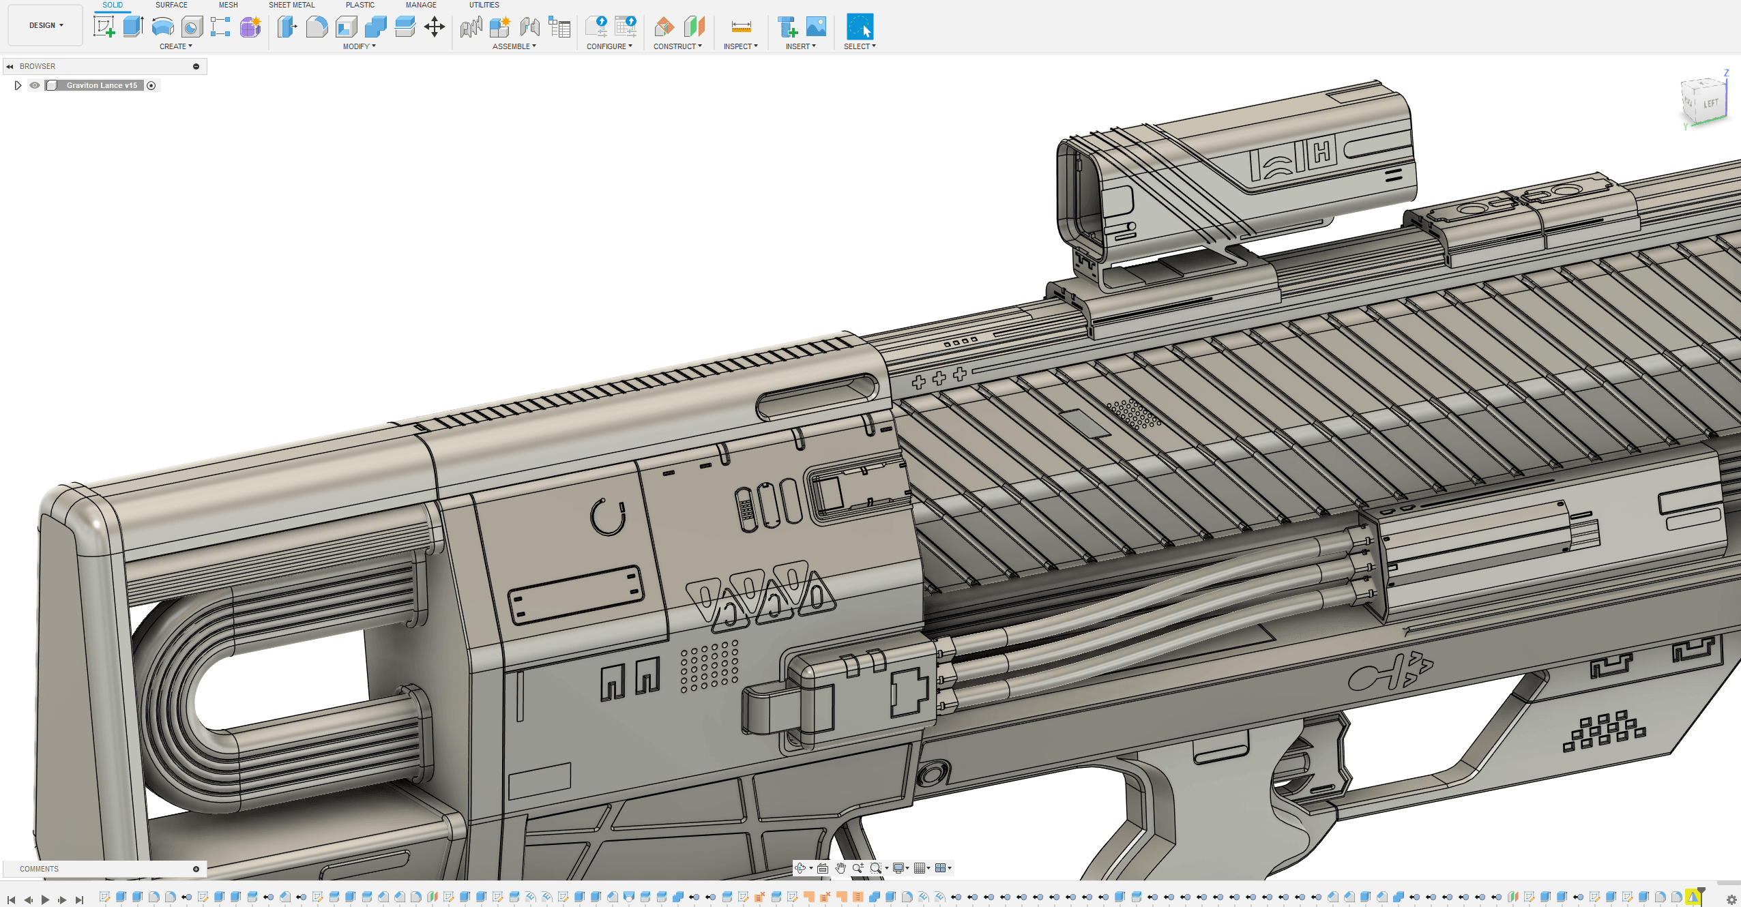This screenshot has height=907, width=1741.
Task: Select the Offset Face tool
Action: click(x=405, y=27)
